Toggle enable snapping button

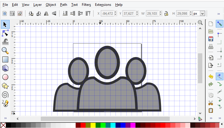coord(220,24)
